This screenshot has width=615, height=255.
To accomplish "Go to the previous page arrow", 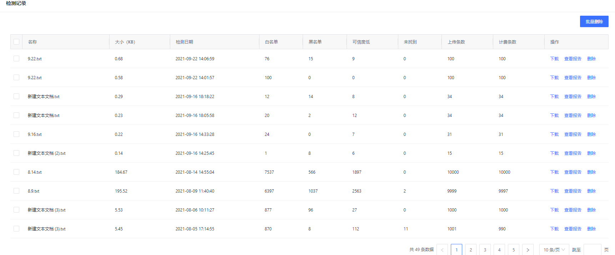I will (442, 250).
